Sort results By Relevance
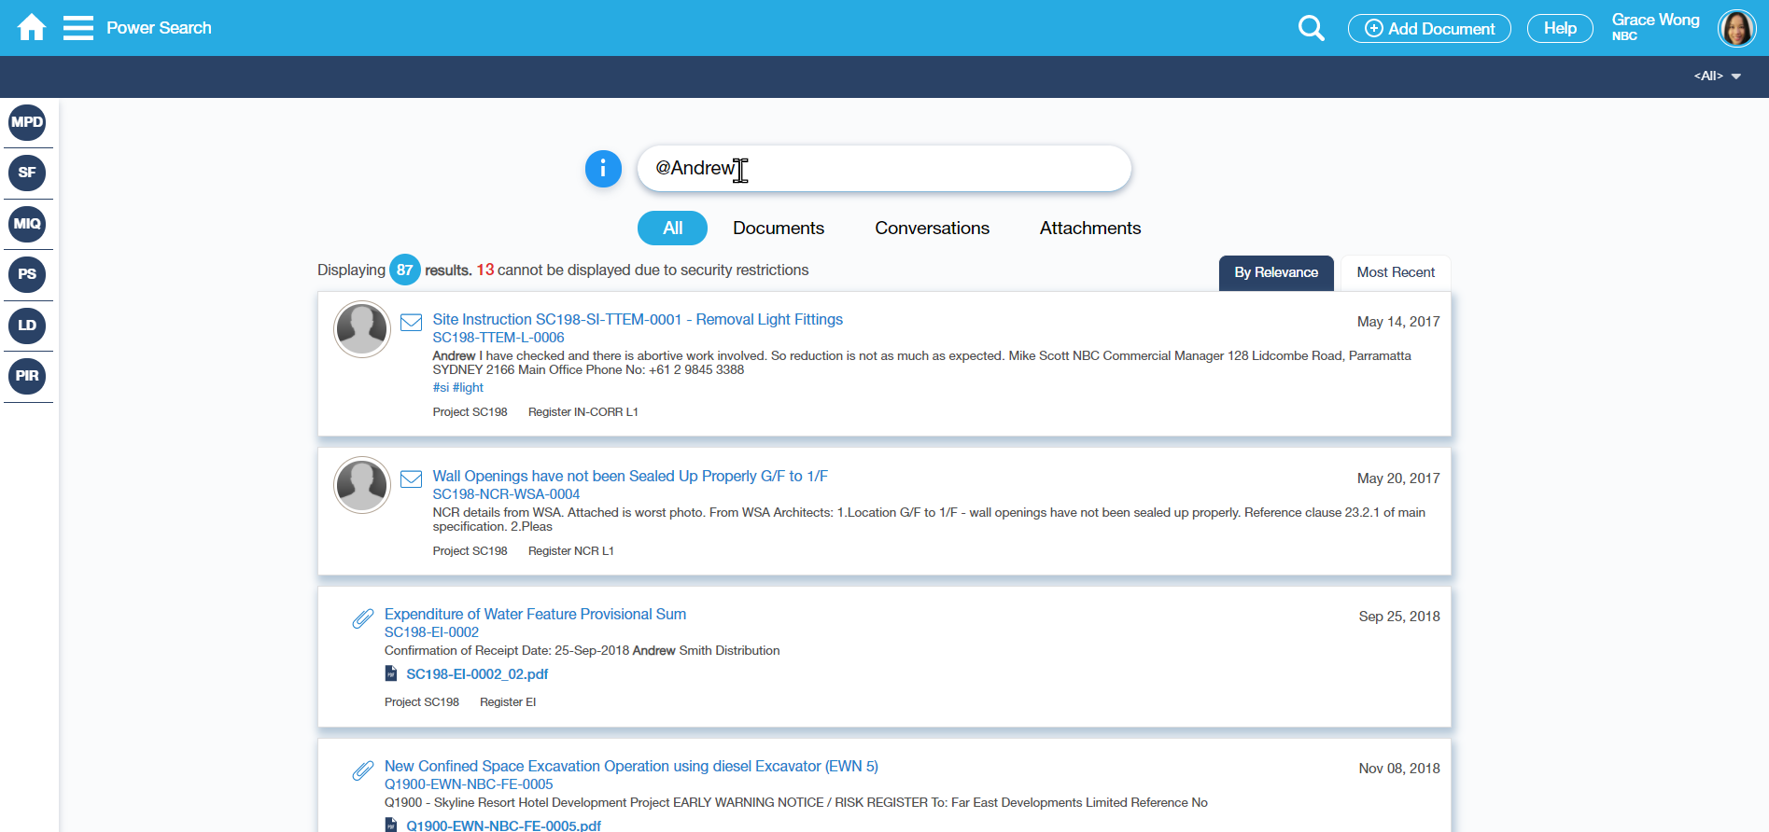 click(1275, 272)
